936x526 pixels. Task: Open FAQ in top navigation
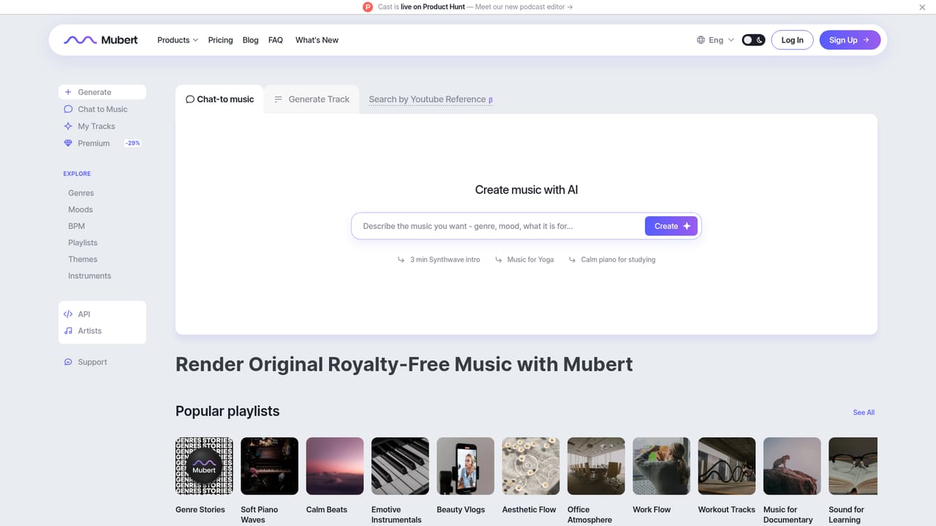point(276,40)
